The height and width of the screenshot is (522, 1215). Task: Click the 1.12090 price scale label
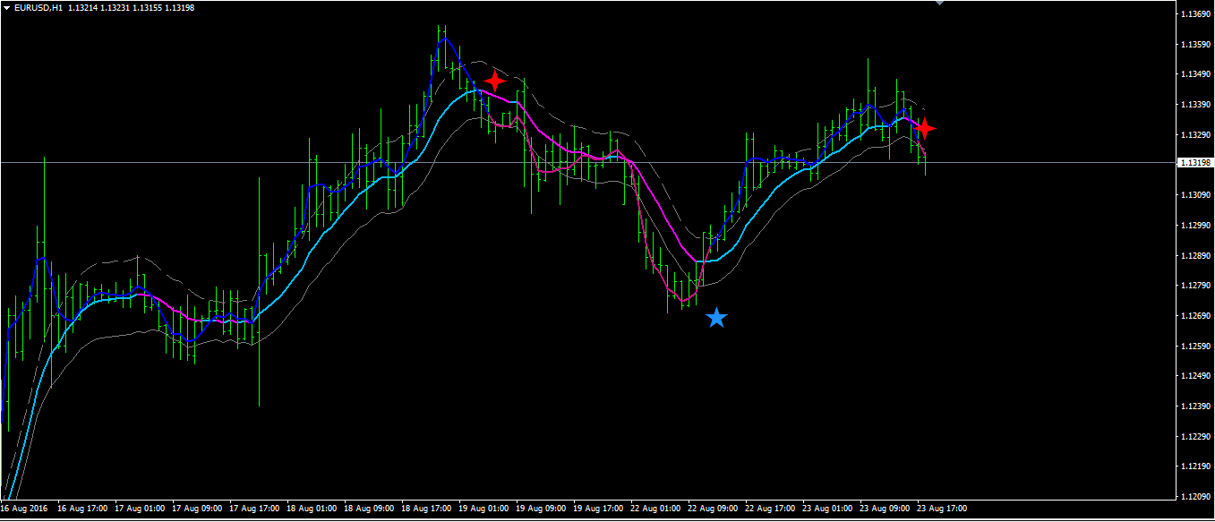[1195, 496]
